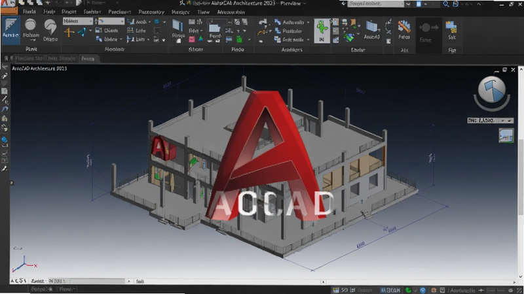
Task: Click the title bar search text field
Action: pos(375,4)
